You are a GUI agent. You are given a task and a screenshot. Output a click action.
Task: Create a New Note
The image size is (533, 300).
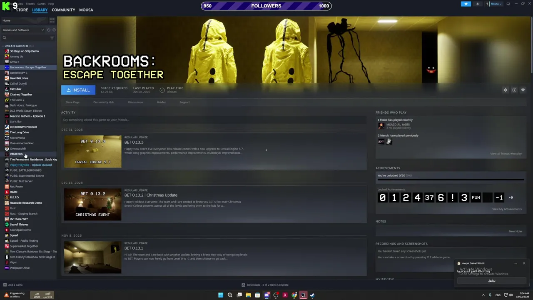pos(515,231)
